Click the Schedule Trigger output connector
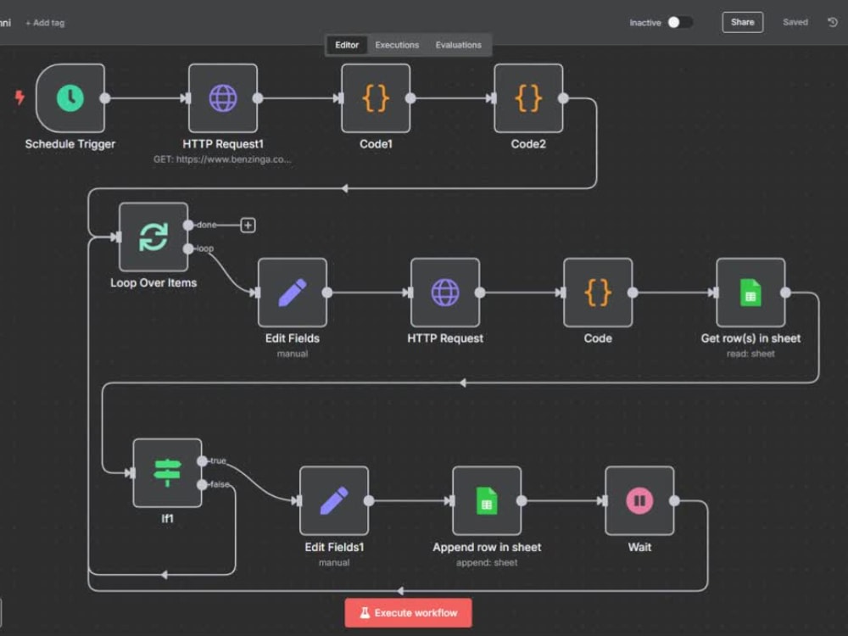This screenshot has width=848, height=636. 105,98
